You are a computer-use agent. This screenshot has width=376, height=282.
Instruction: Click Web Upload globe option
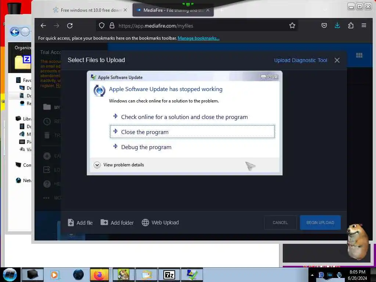click(160, 223)
